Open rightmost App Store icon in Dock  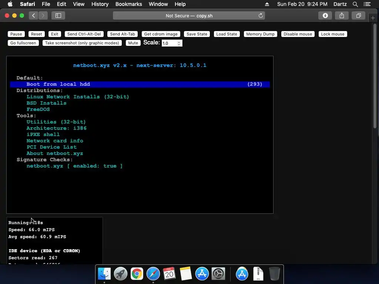point(242,274)
